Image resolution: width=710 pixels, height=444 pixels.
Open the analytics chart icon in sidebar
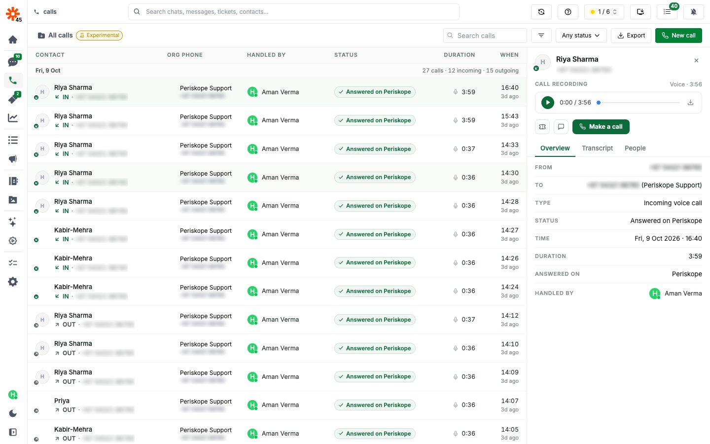[x=13, y=118]
